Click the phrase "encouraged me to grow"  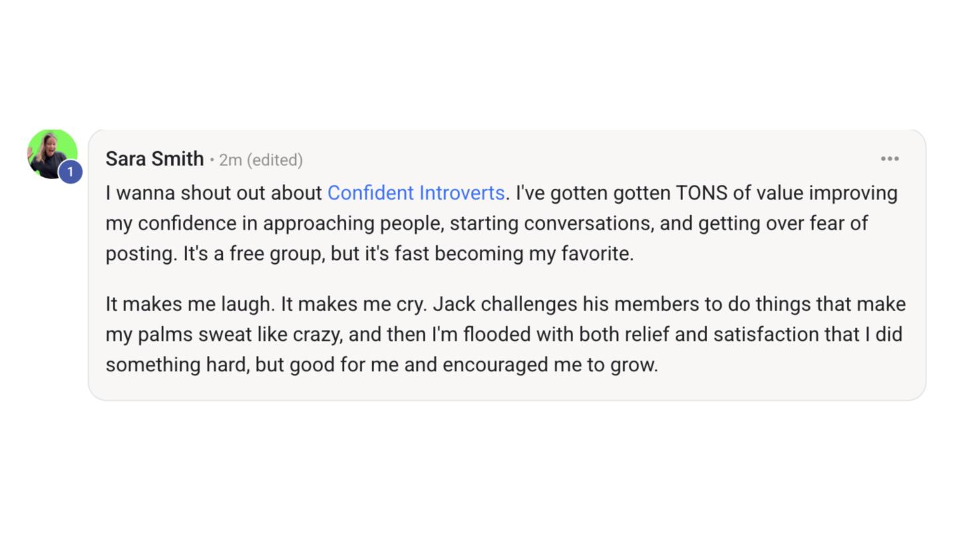pos(550,365)
